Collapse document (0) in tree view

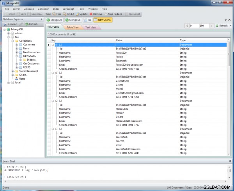tap(53, 45)
